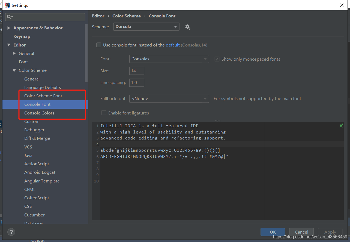
Task: Select Android Logcat item
Action: (40, 172)
